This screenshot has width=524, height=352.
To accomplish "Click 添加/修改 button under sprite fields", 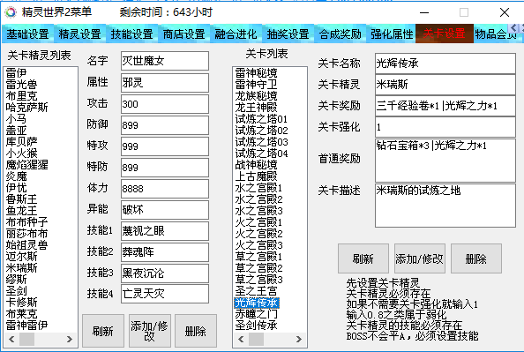I will 150,331.
